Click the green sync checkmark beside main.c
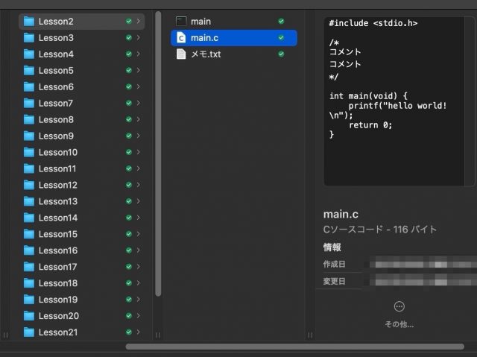 pyautogui.click(x=281, y=38)
